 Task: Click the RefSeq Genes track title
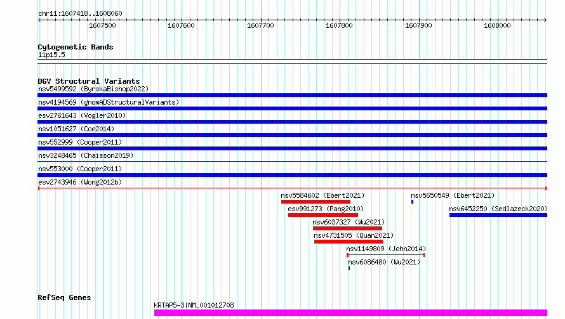[x=64, y=298]
